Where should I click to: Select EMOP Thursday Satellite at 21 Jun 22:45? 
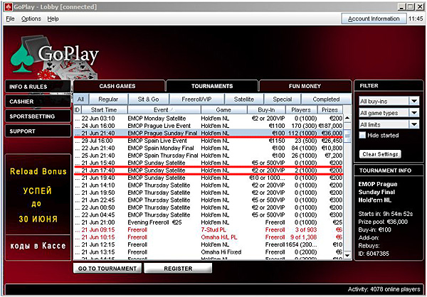click(x=209, y=200)
